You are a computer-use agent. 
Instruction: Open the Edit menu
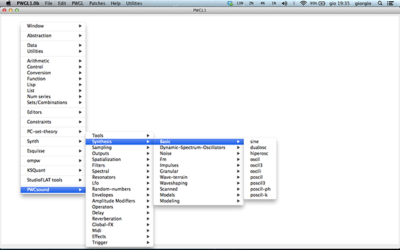pyautogui.click(x=62, y=3)
